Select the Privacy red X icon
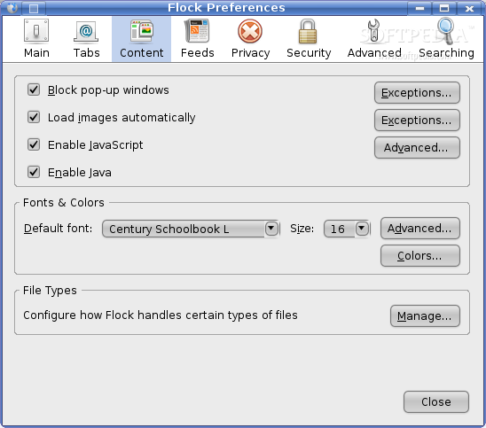The height and width of the screenshot is (428, 486). (x=250, y=31)
